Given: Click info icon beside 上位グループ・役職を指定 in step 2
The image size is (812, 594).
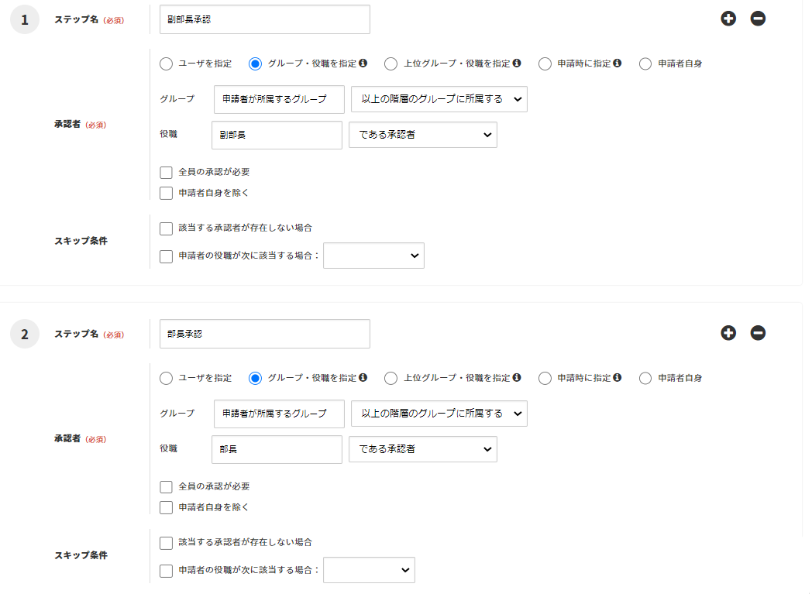Looking at the screenshot, I should coord(517,378).
